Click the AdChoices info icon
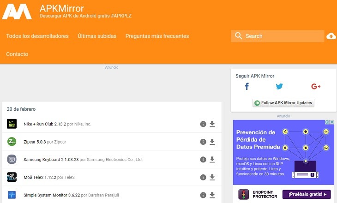This screenshot has width=337, height=203. click(327, 122)
